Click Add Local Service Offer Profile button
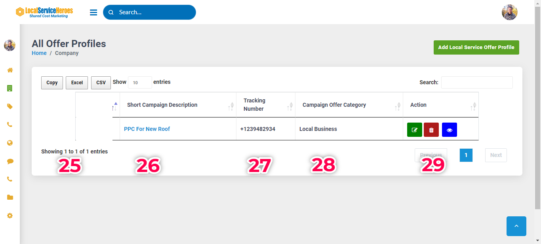The image size is (541, 244). (476, 47)
